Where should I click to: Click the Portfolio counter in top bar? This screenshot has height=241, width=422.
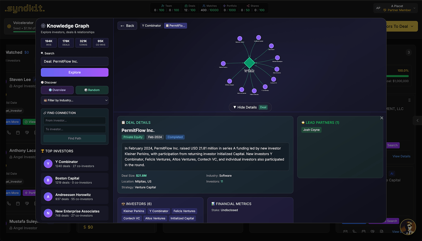point(230,8)
